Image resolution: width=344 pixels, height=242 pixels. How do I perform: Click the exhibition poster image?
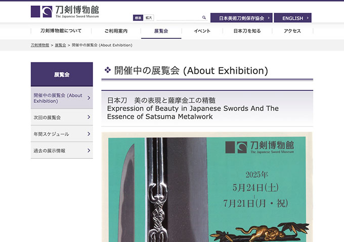[x=207, y=187]
